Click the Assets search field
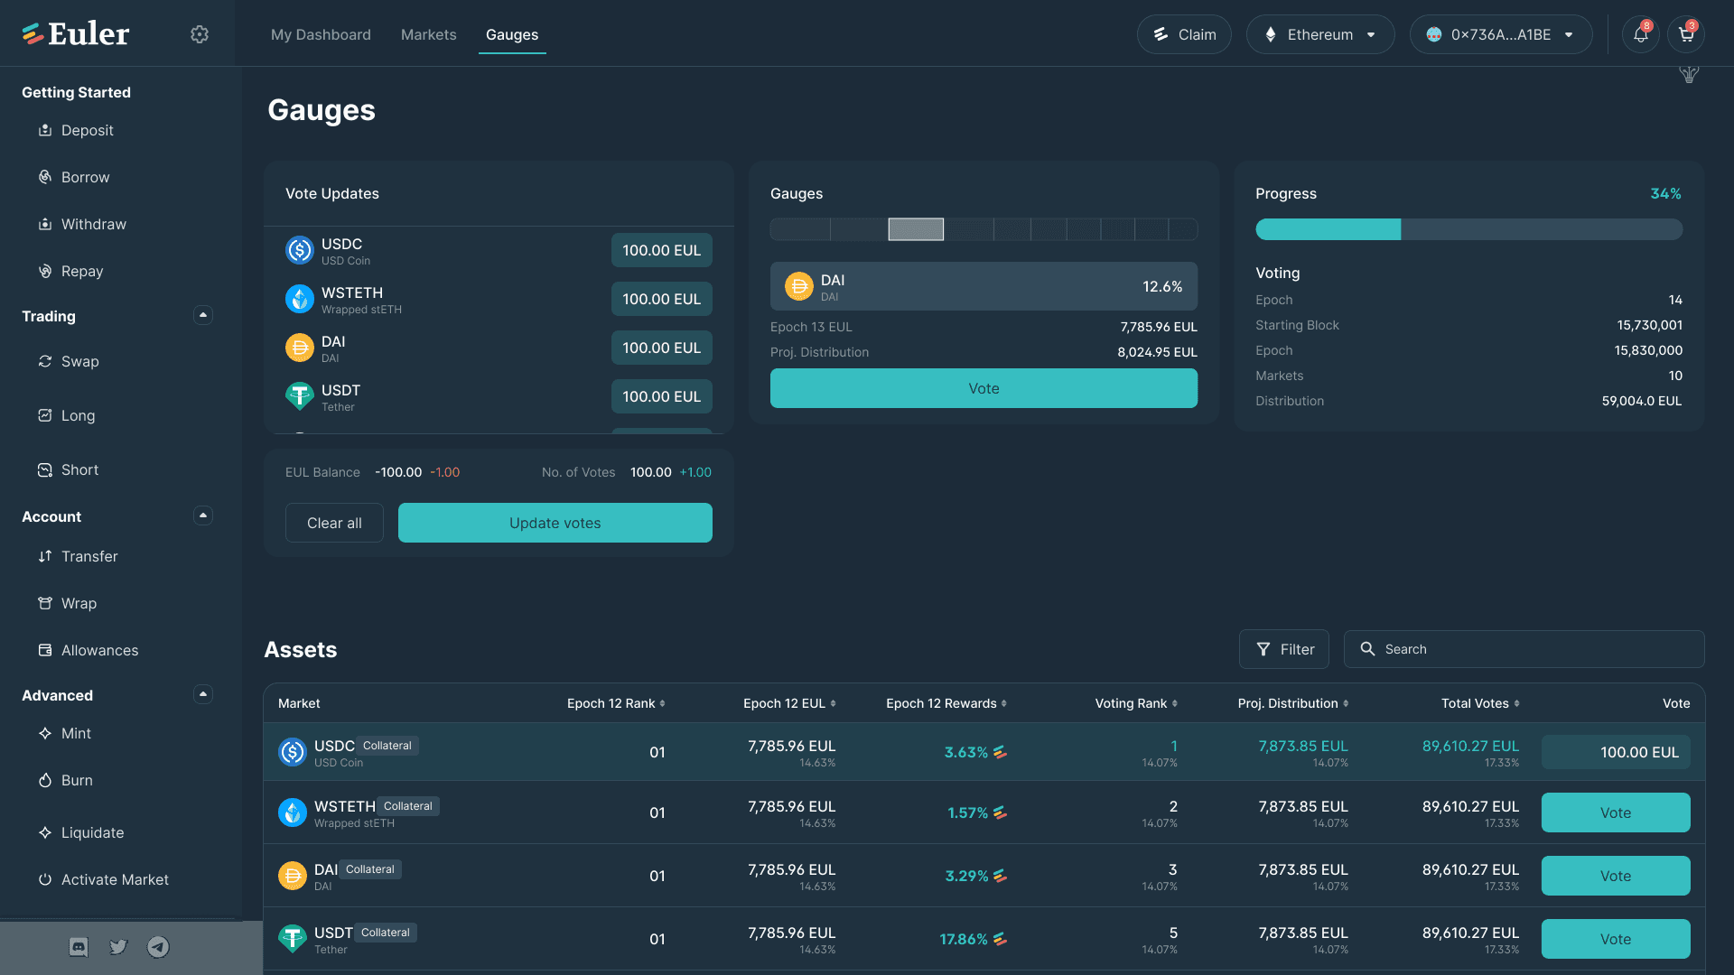 1535,649
